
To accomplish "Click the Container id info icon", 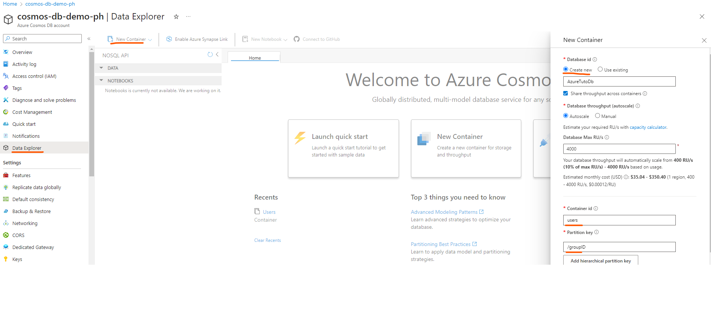I will click(x=596, y=208).
